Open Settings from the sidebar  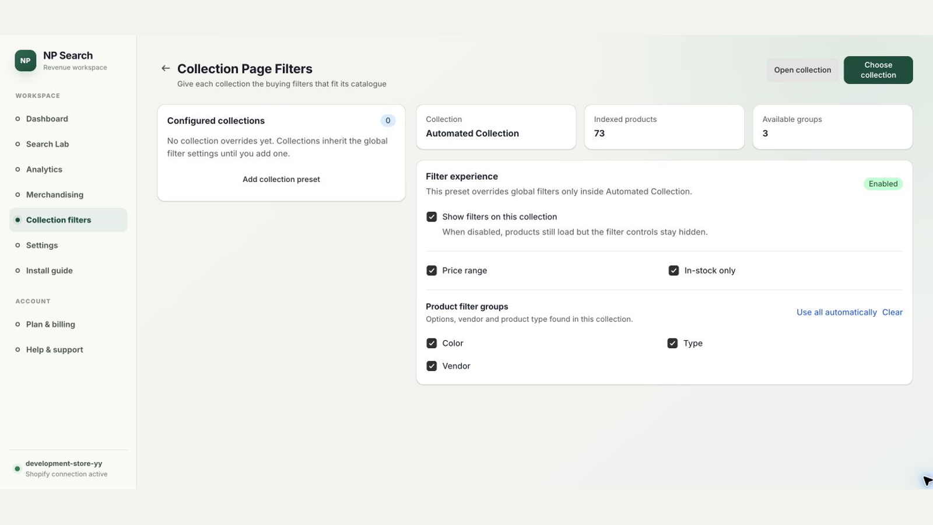tap(68, 245)
